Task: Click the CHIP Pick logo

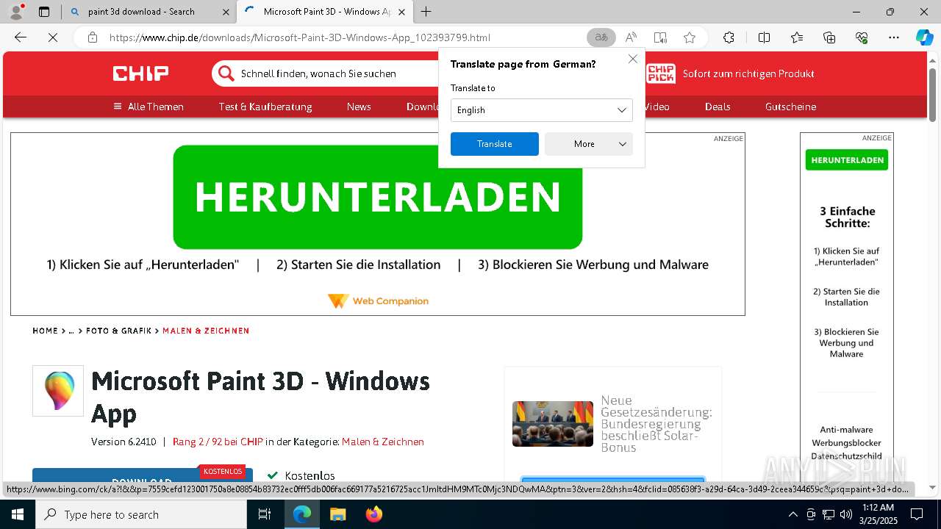Action: point(661,73)
